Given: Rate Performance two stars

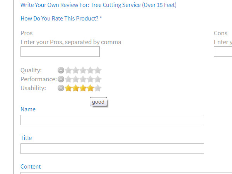Looking at the screenshot, I should [x=76, y=79].
